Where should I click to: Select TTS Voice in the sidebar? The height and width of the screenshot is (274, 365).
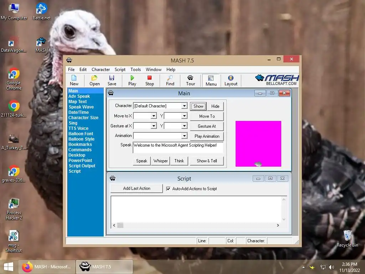(x=78, y=128)
